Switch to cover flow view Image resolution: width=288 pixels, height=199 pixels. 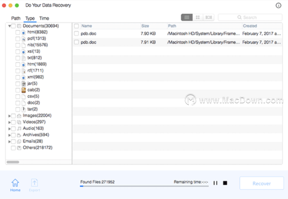point(209,17)
